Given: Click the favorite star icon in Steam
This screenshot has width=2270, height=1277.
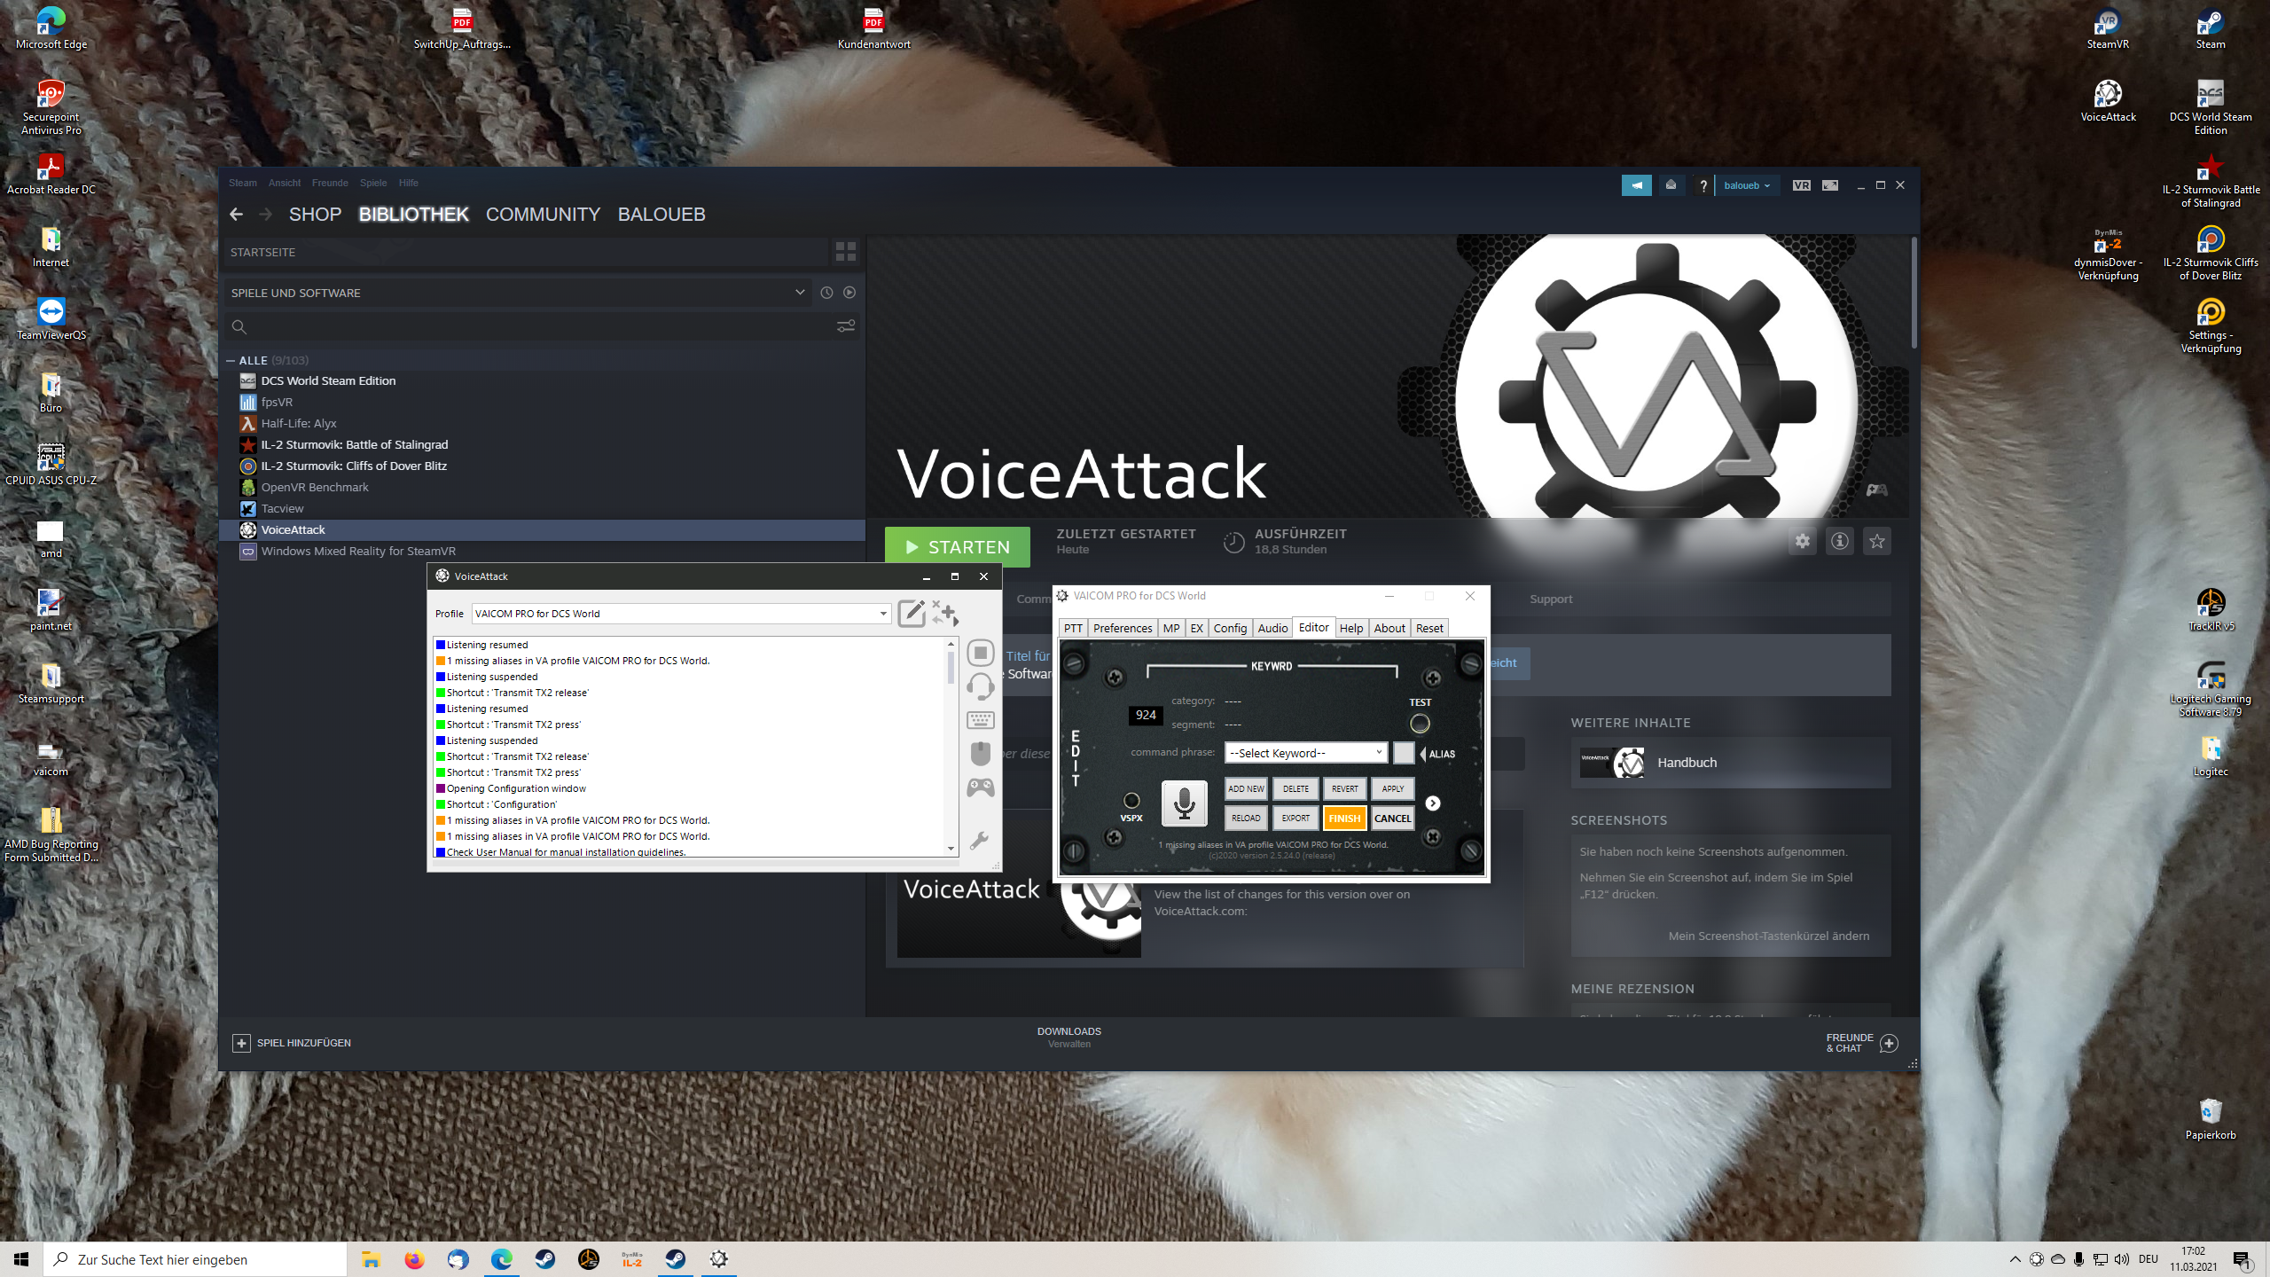Looking at the screenshot, I should coord(1877,541).
